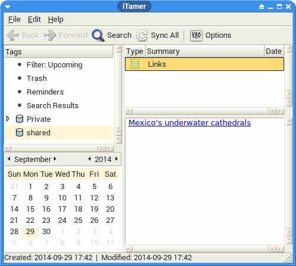Select Filter: Upcoming in Tags
Image resolution: width=296 pixels, height=266 pixels.
coord(54,65)
